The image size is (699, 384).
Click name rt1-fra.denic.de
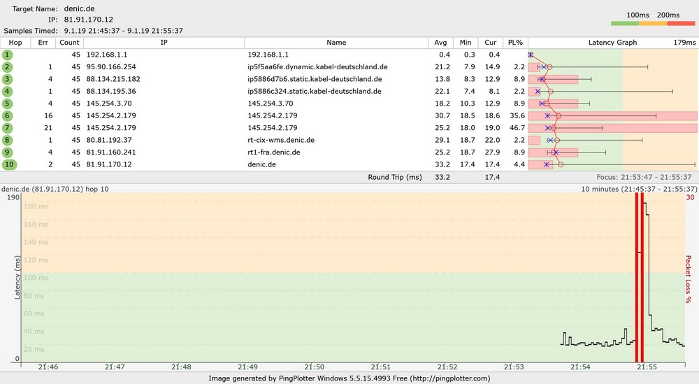tap(274, 152)
